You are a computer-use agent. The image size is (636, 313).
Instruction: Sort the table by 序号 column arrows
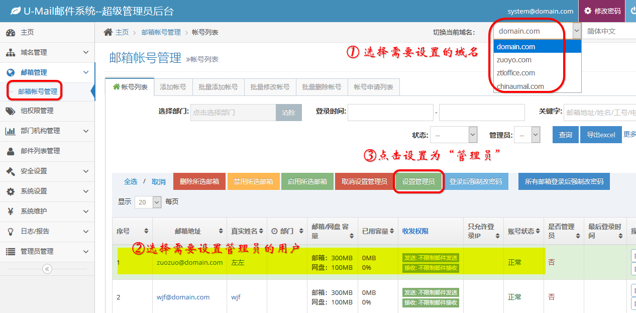point(146,231)
